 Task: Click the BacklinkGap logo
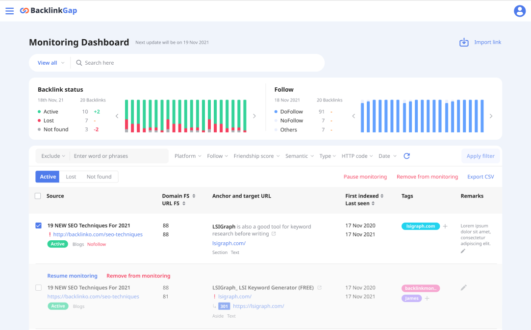[49, 10]
